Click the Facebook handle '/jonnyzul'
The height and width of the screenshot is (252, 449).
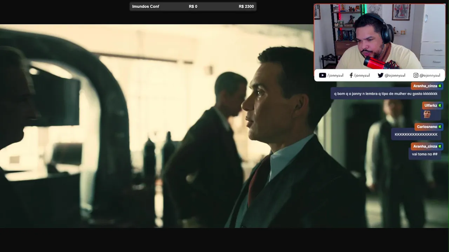click(x=362, y=75)
